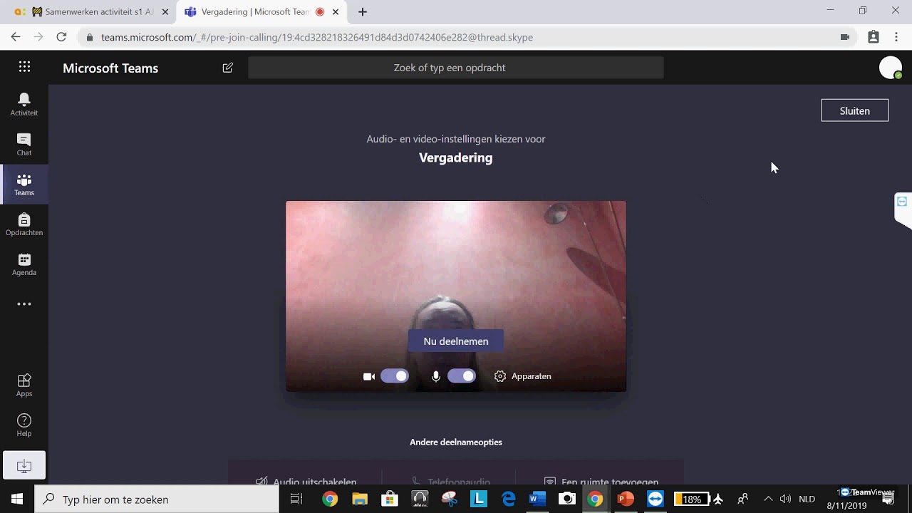
Task: Open Chat in the Teams sidebar
Action: 24,144
